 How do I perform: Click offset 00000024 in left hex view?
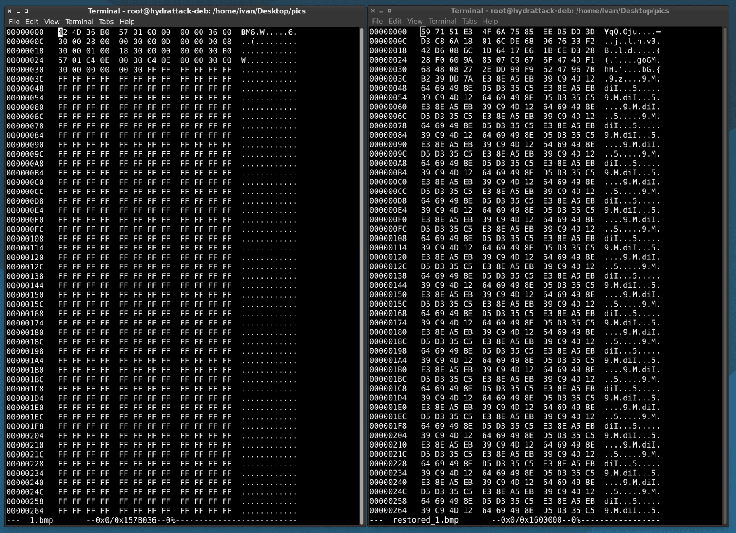pos(25,60)
